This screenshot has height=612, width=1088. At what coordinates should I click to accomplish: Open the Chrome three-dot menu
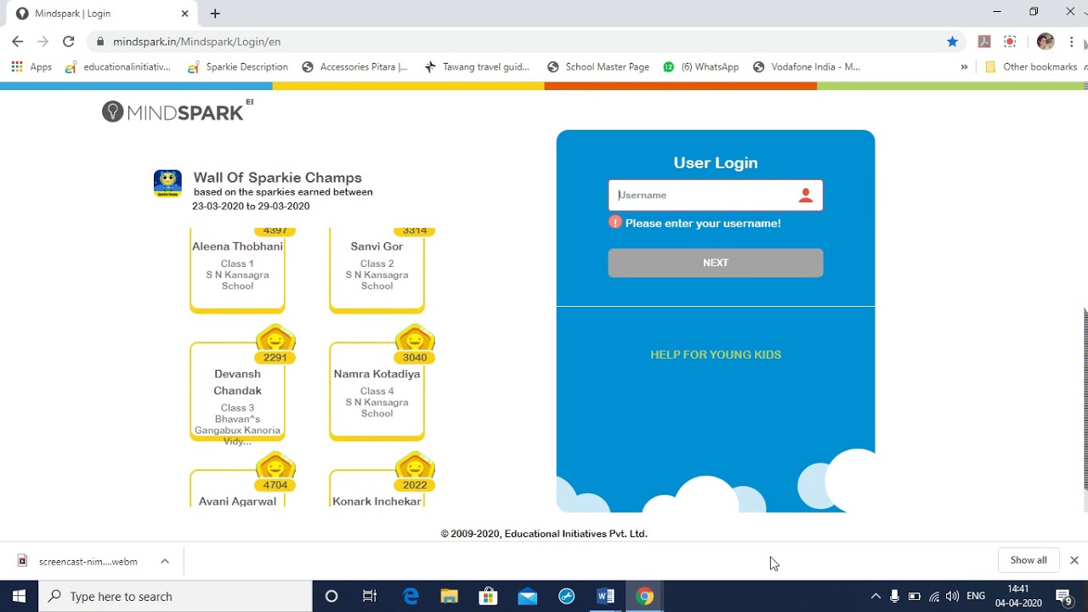(x=1072, y=42)
